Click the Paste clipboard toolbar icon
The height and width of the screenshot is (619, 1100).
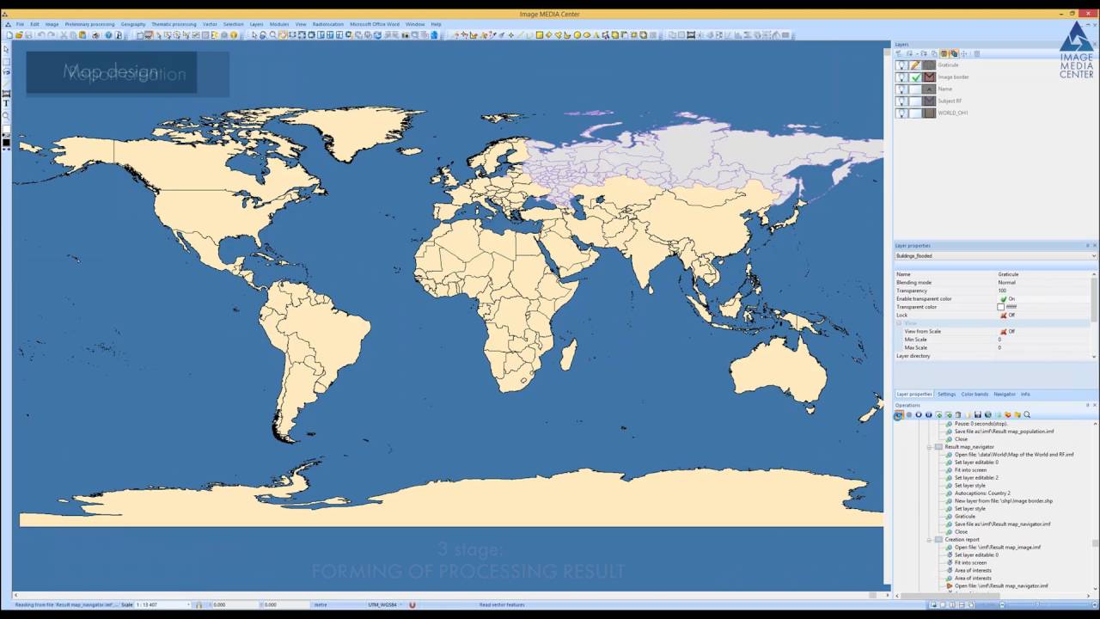coord(82,35)
